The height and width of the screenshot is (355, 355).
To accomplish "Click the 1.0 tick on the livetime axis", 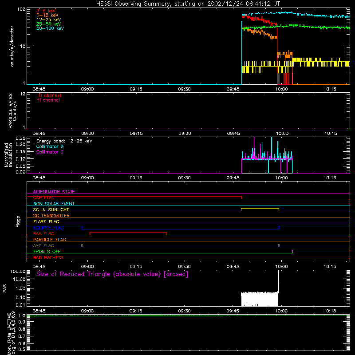I will [22, 316].
